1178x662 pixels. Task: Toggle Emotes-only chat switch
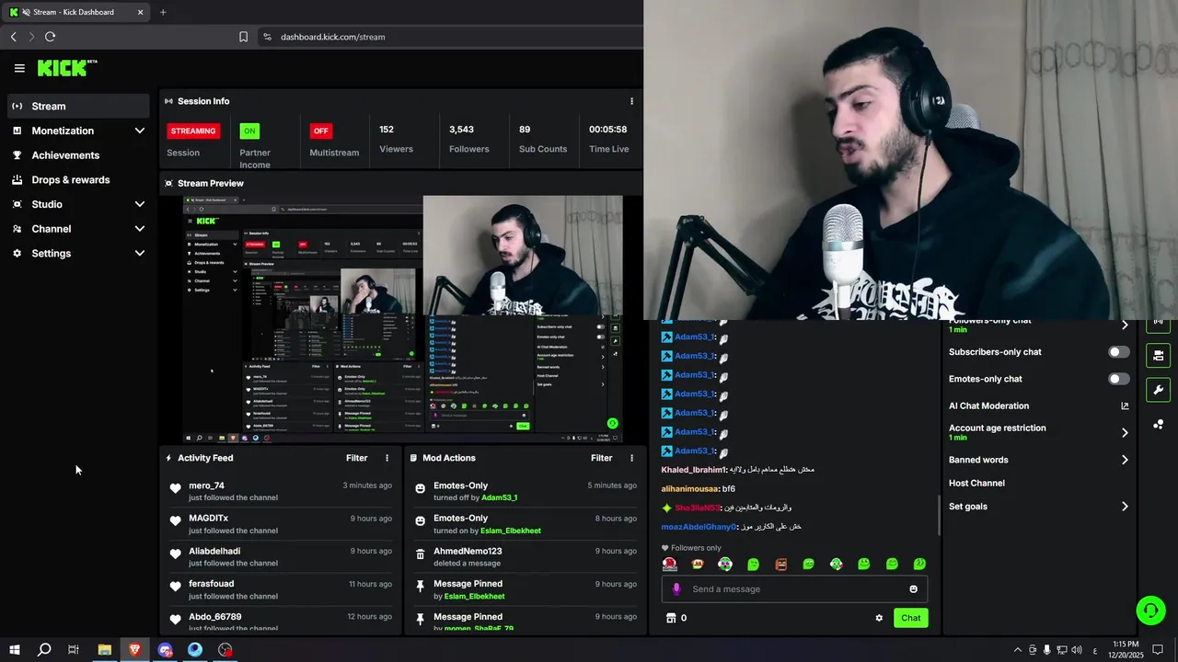tap(1118, 379)
